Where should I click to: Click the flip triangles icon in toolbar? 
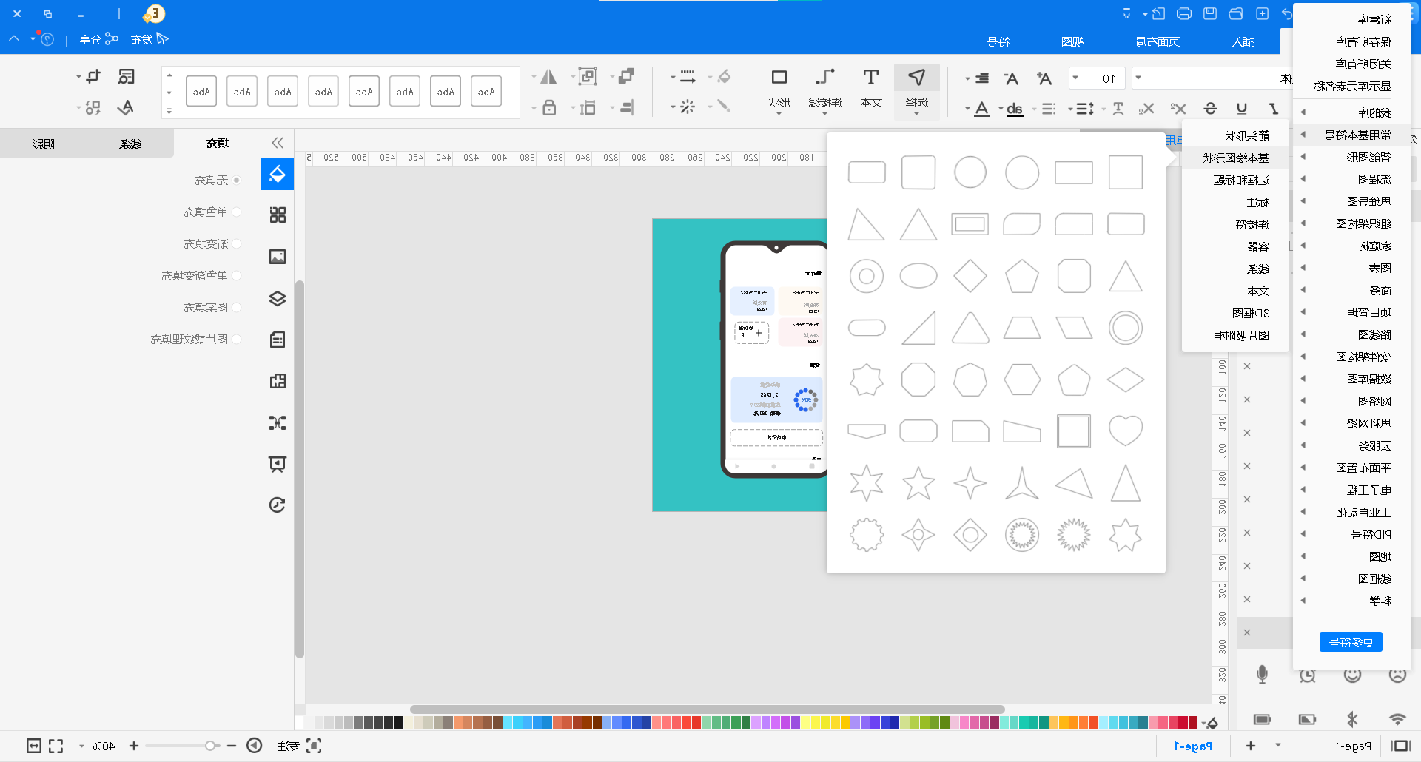(x=548, y=77)
